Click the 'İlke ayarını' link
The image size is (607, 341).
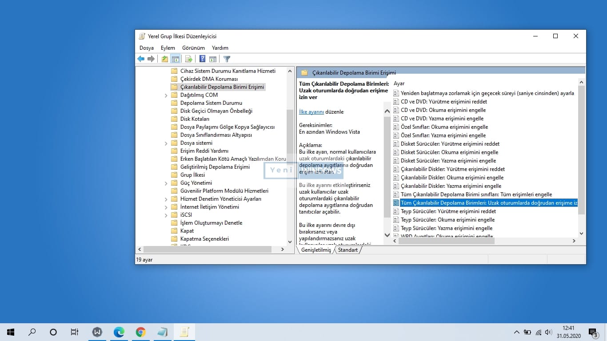(x=311, y=112)
